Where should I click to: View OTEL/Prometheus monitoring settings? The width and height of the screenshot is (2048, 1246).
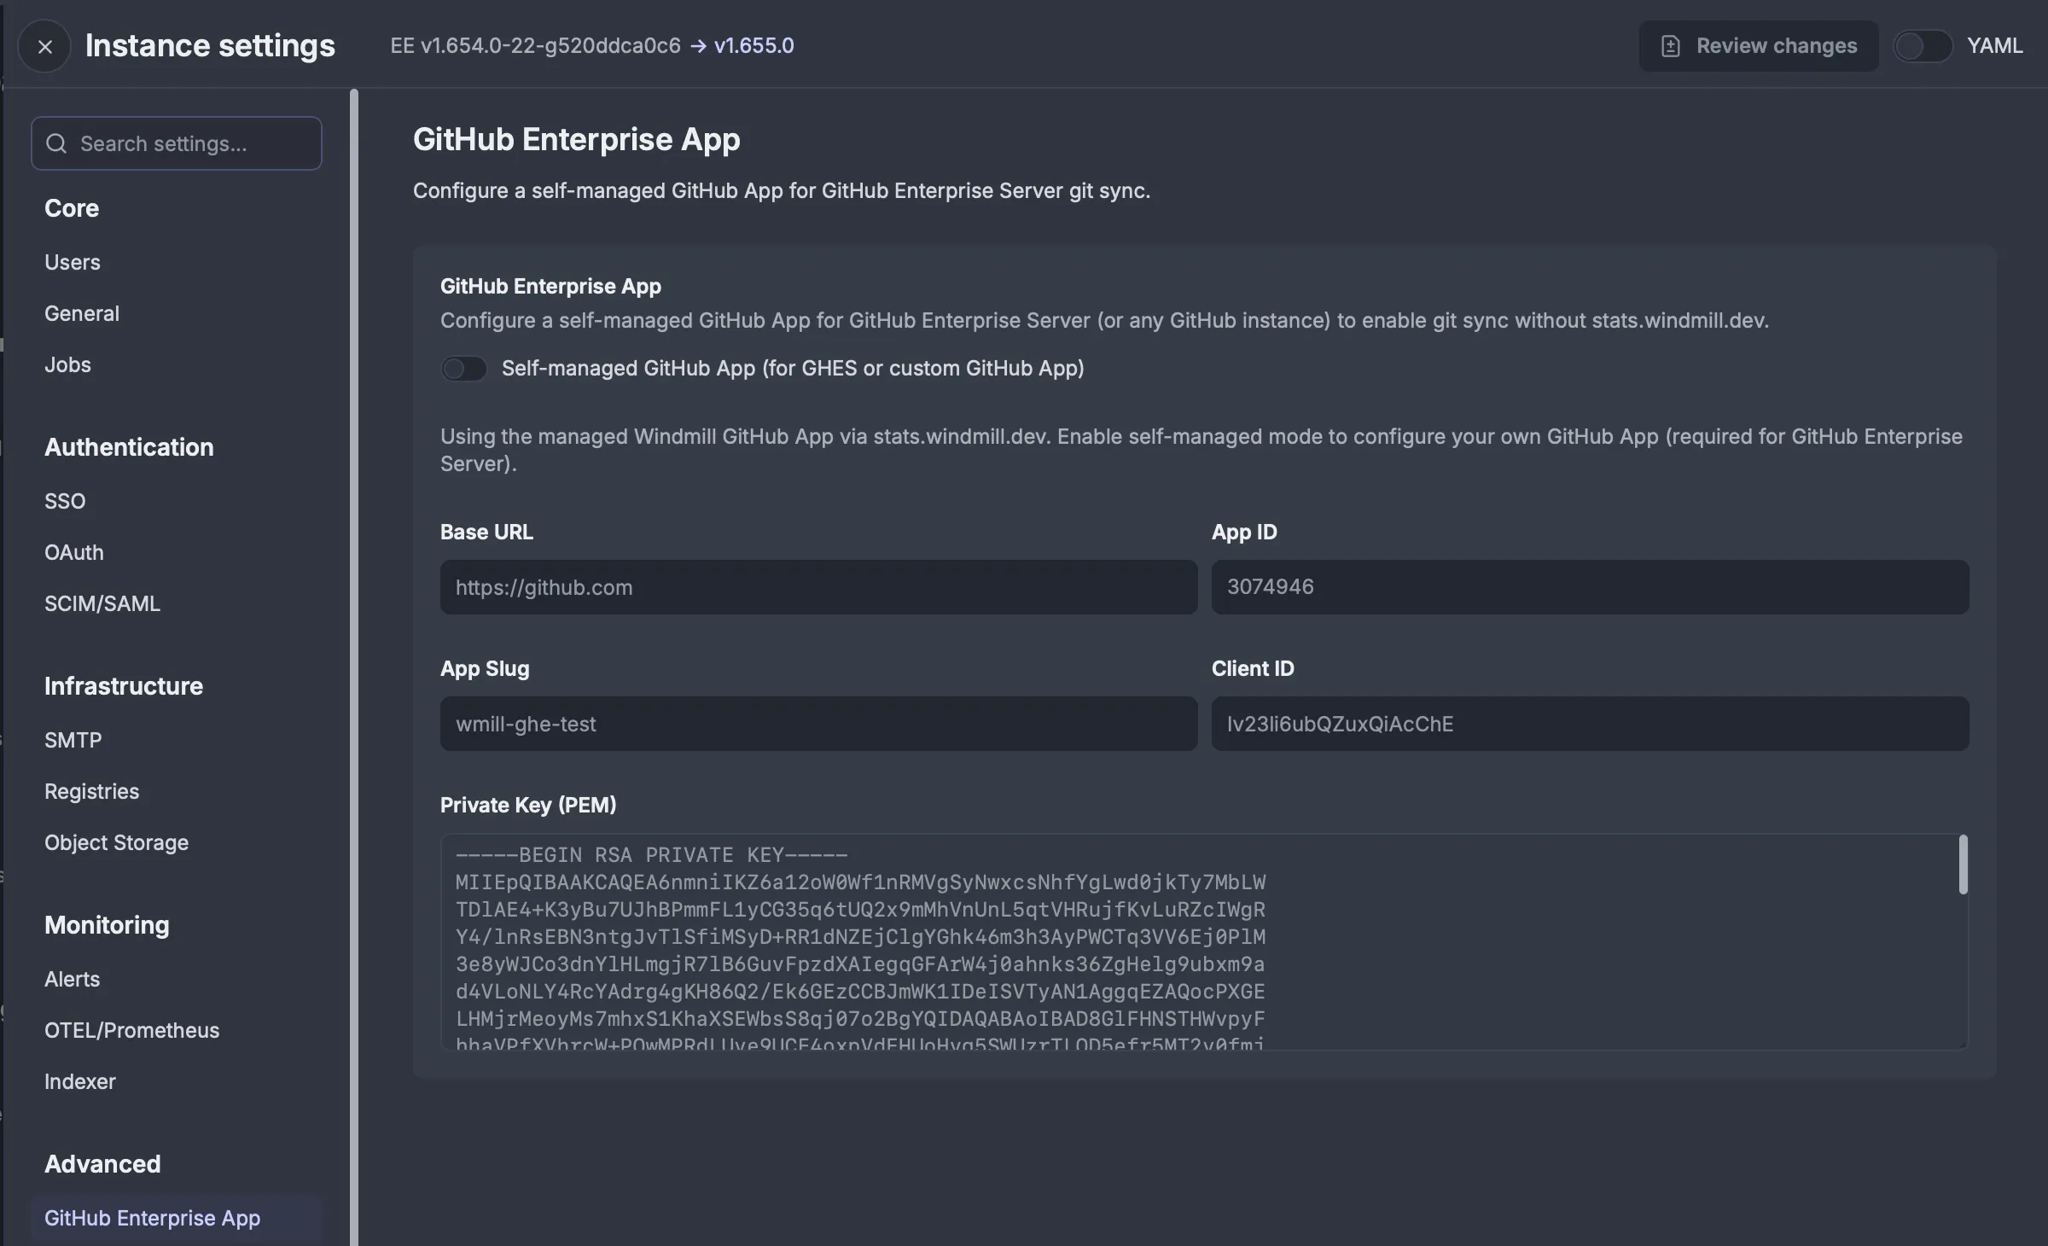pos(131,1030)
